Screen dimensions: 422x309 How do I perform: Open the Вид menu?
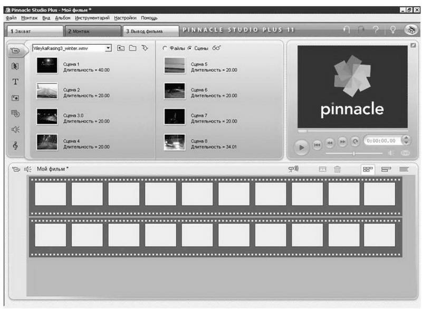click(46, 18)
